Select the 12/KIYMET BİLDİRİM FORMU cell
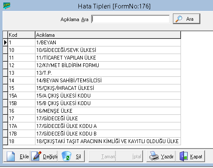213x168 pixels. [108, 65]
